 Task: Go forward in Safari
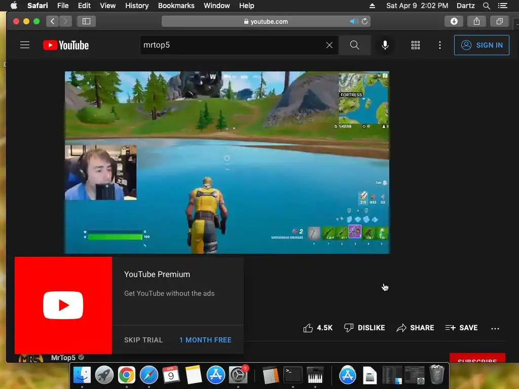(x=65, y=21)
